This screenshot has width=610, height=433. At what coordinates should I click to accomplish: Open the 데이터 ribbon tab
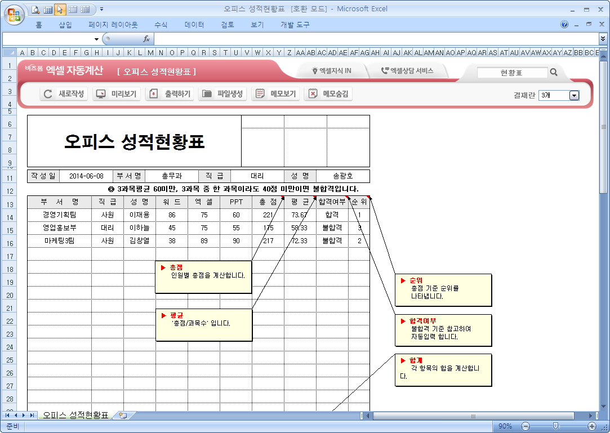coord(194,25)
